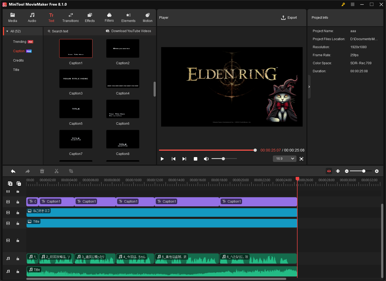Open the crop tool
Viewport: 386px width, 281px height.
[x=71, y=171]
